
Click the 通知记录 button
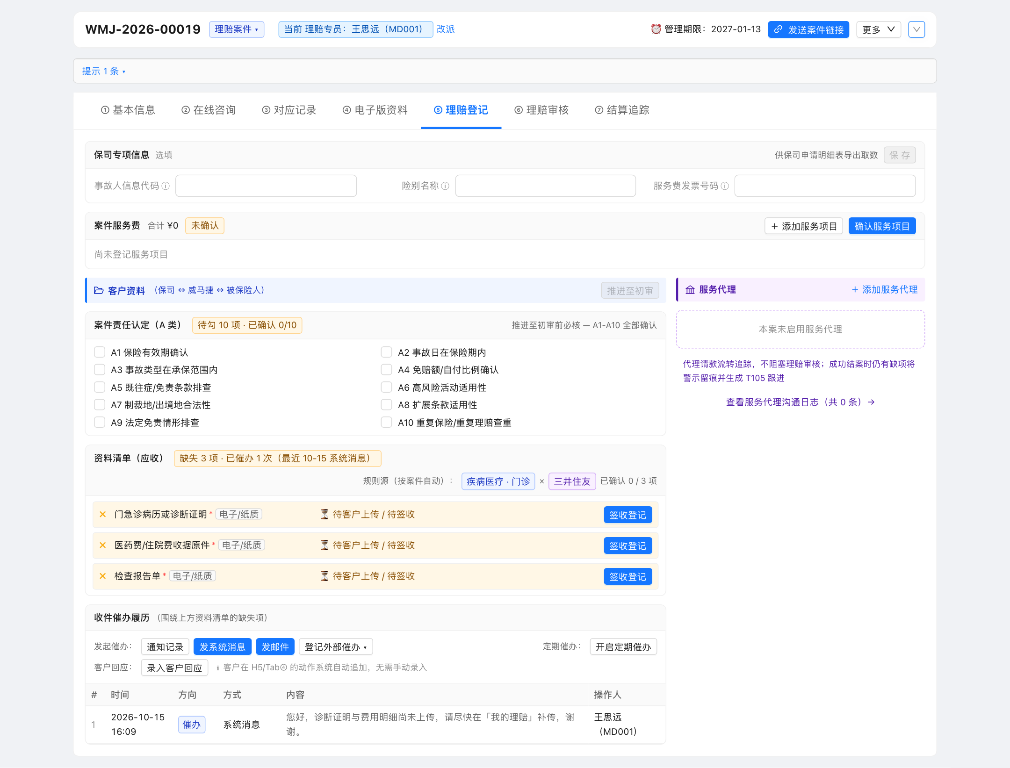coord(165,647)
